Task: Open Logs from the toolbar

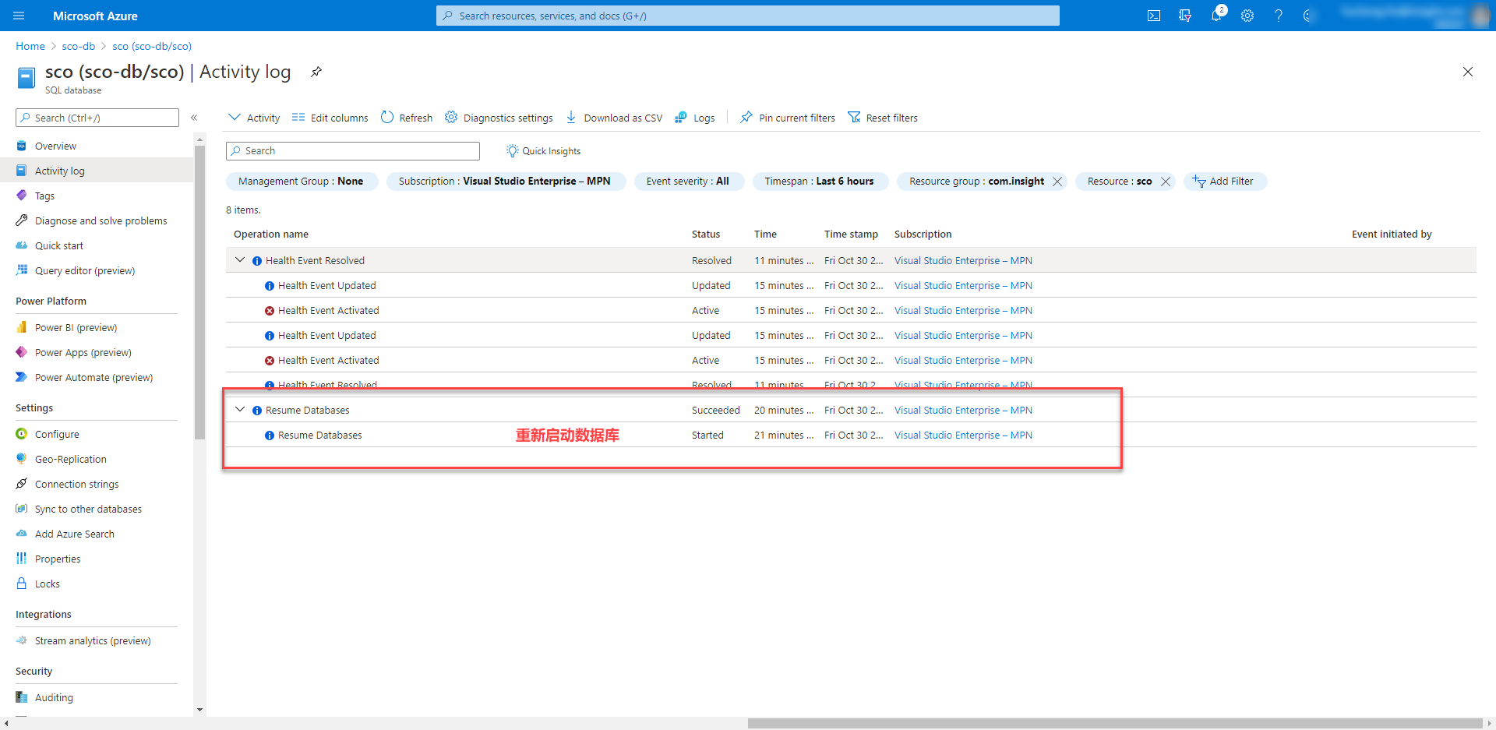Action: coord(695,118)
